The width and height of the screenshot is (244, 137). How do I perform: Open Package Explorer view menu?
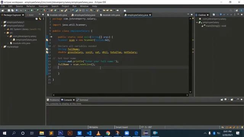(43, 19)
